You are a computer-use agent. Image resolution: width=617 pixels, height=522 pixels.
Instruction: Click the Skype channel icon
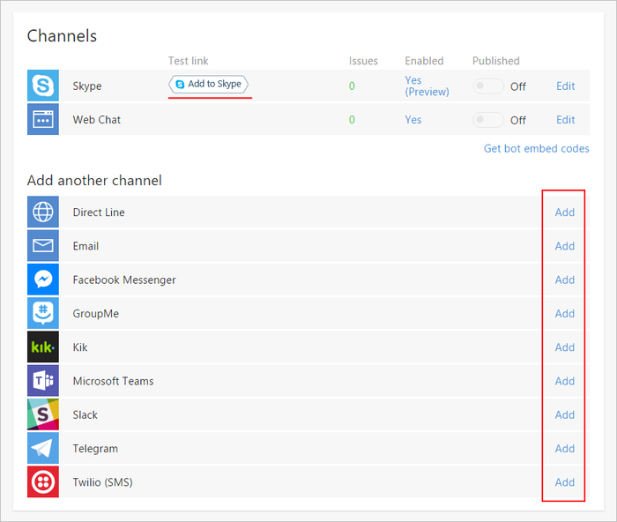point(43,86)
